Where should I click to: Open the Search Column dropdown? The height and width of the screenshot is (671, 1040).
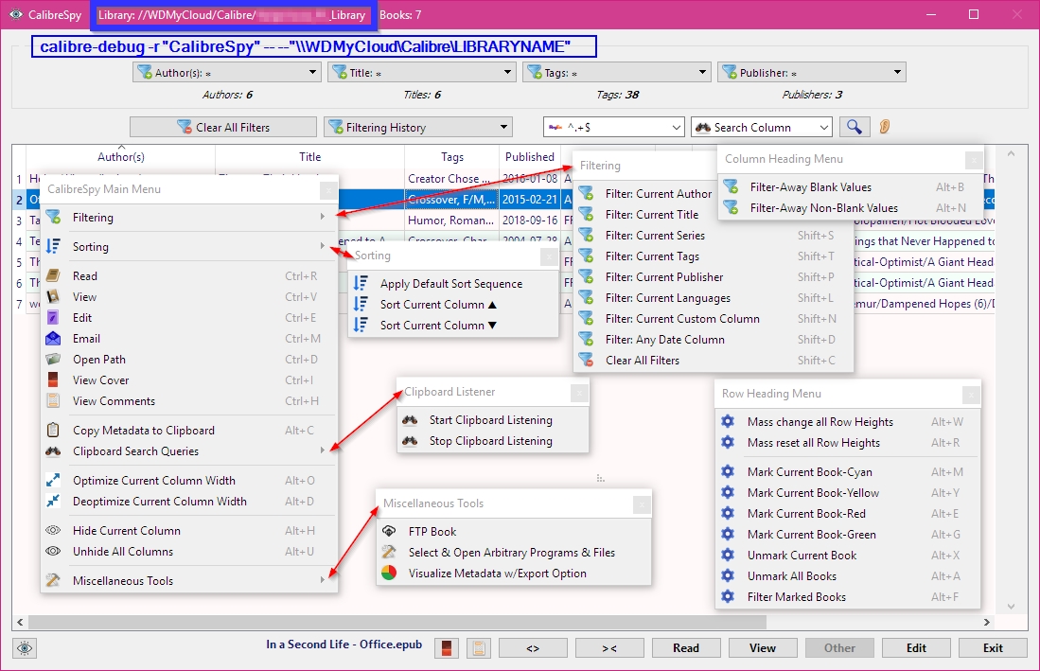pyautogui.click(x=762, y=127)
